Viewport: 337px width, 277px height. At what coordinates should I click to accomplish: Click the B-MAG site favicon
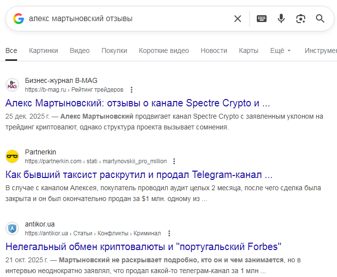(12, 85)
